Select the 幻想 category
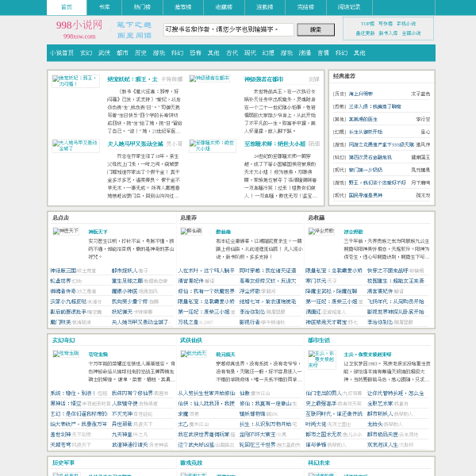This screenshot has width=476, height=476. click(x=268, y=53)
